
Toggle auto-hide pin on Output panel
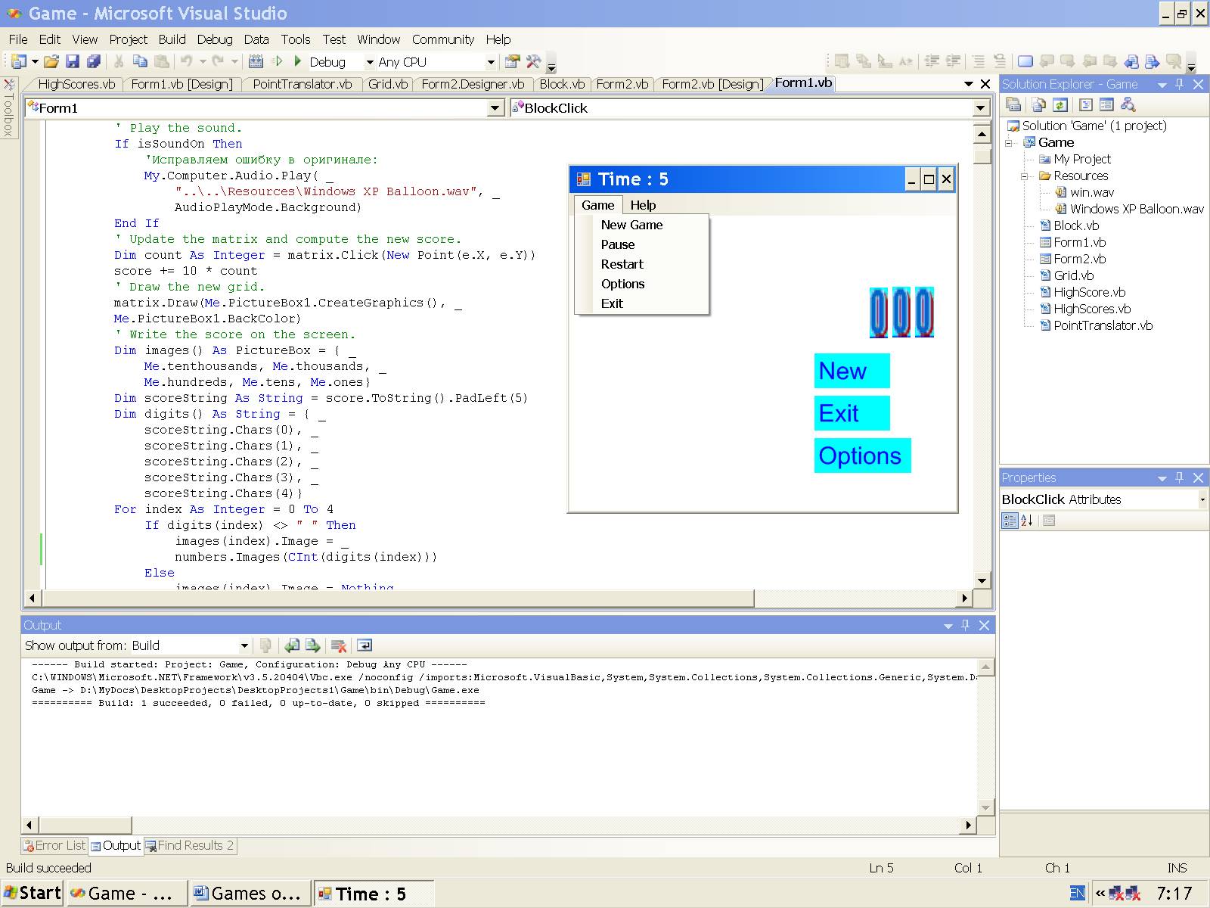click(965, 625)
